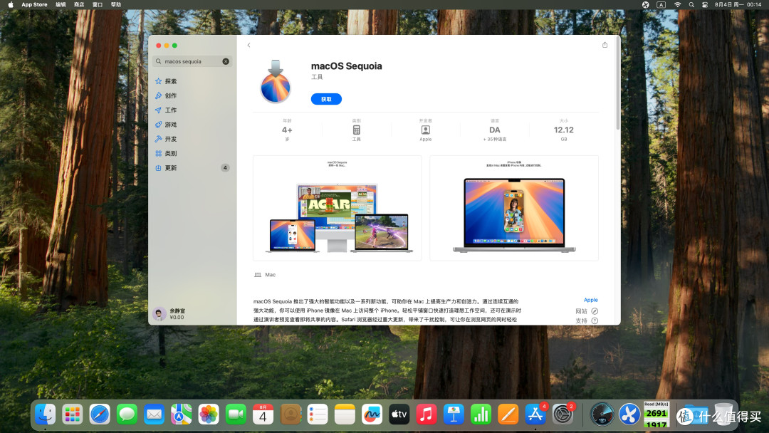The image size is (769, 433).
Task: Open Freeform from the Dock
Action: (372, 414)
